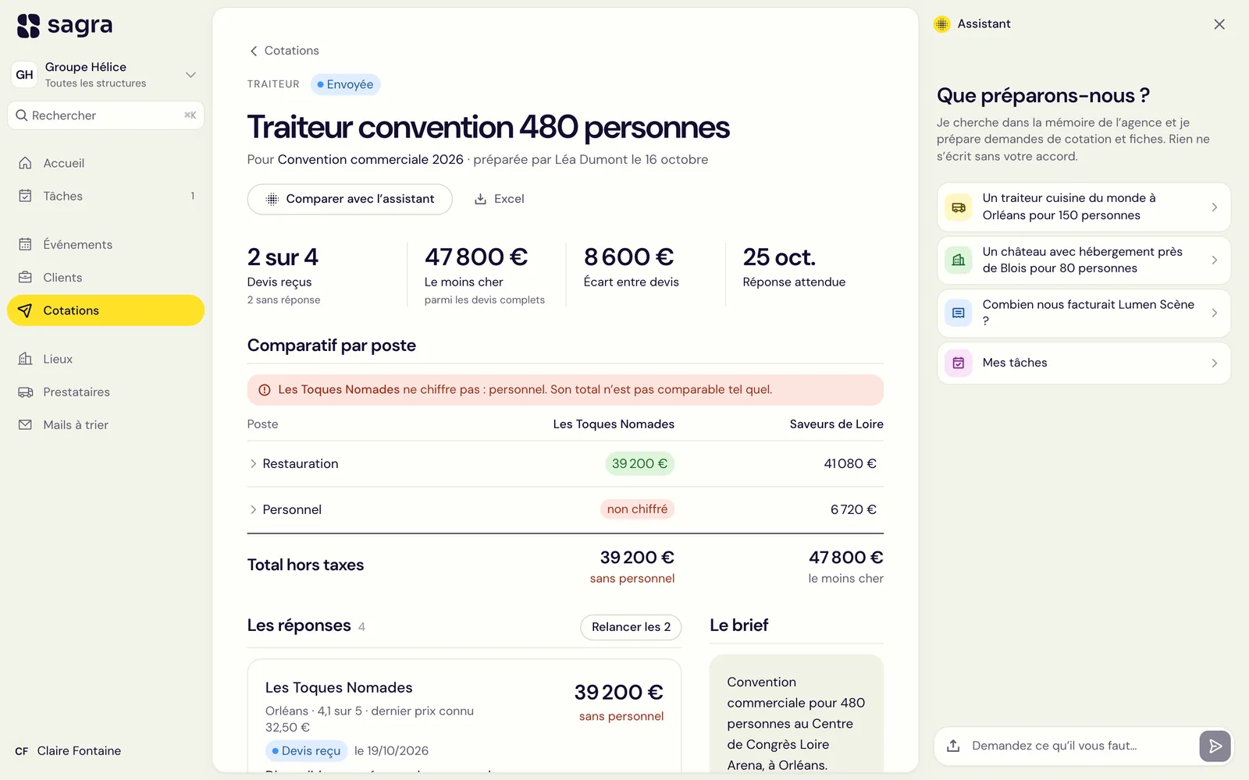Click the sagra logo icon

28,26
